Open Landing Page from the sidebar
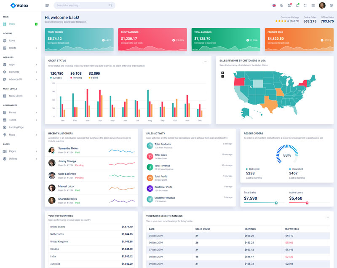This screenshot has width=337, height=268. 16,127
